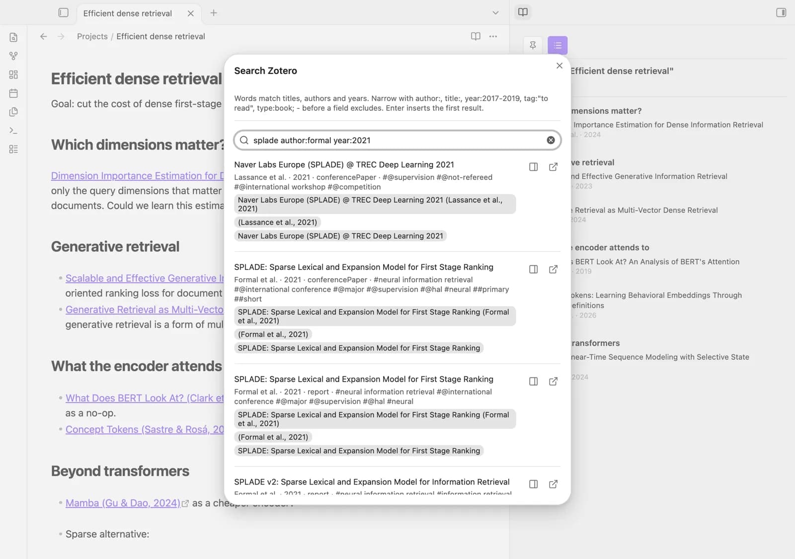Open Naver Labs Europe result in side panel
Screen dimensions: 795x559
click(x=533, y=167)
